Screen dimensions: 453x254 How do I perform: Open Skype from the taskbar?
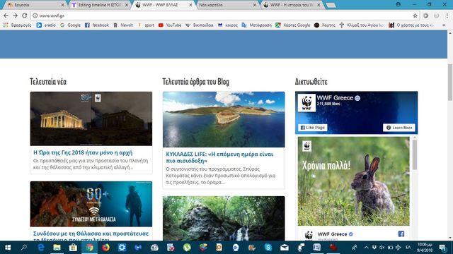pyautogui.click(x=268, y=248)
